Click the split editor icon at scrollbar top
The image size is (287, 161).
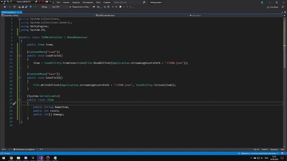284,16
